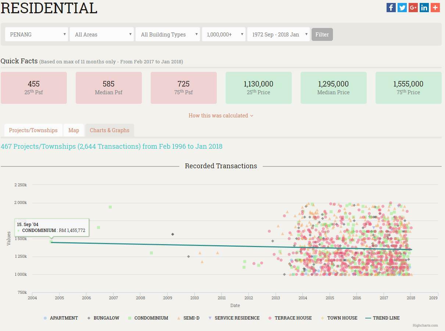Open the PENANG state dropdown

point(37,34)
